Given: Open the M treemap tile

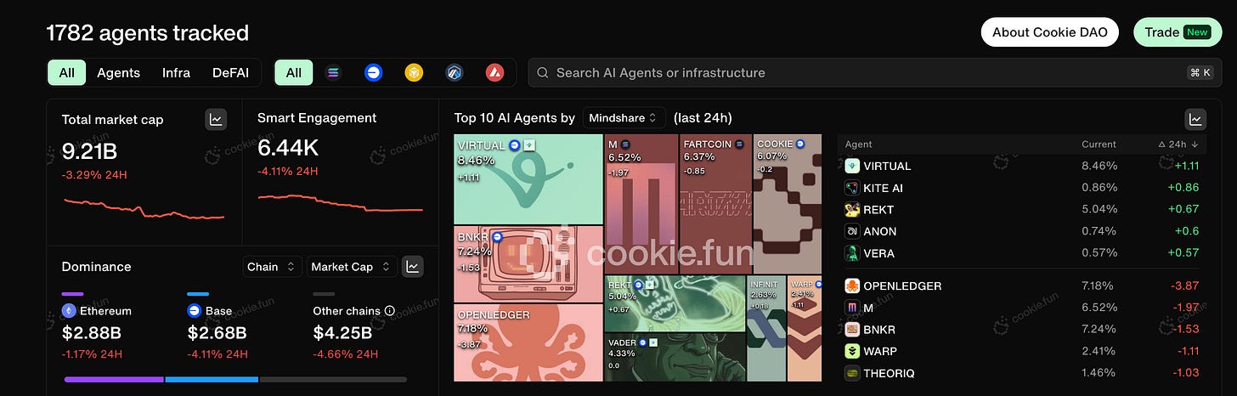Looking at the screenshot, I should (641, 204).
